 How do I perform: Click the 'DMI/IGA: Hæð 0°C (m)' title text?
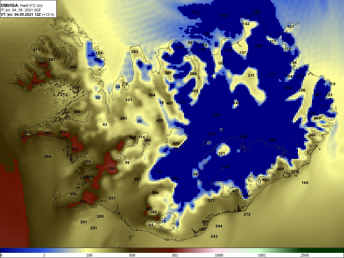pyautogui.click(x=22, y=6)
